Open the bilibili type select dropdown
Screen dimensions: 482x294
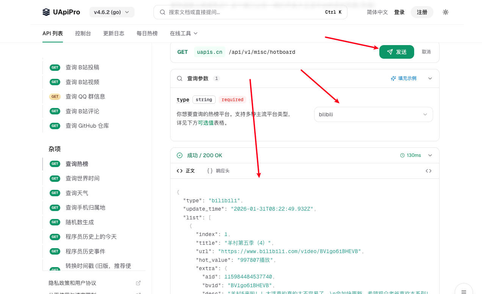[x=373, y=114]
